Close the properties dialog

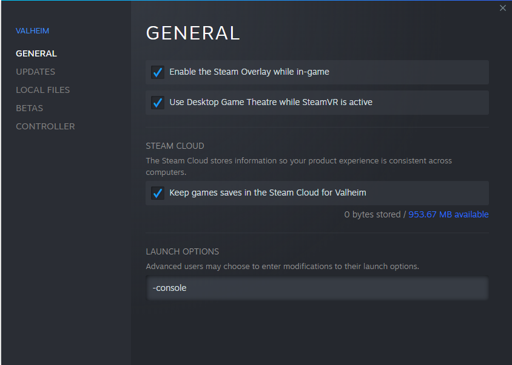(502, 8)
